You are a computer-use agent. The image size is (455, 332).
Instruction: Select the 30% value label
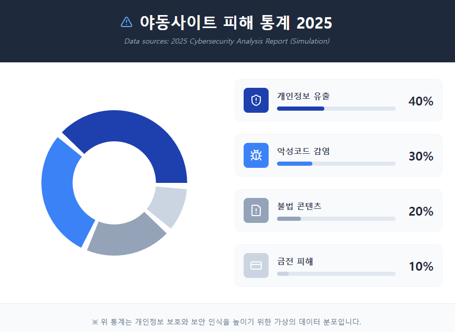click(x=421, y=156)
